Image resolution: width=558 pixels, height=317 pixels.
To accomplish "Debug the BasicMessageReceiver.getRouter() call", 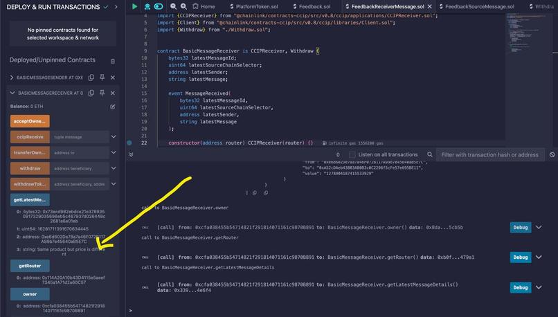I will [x=521, y=257].
